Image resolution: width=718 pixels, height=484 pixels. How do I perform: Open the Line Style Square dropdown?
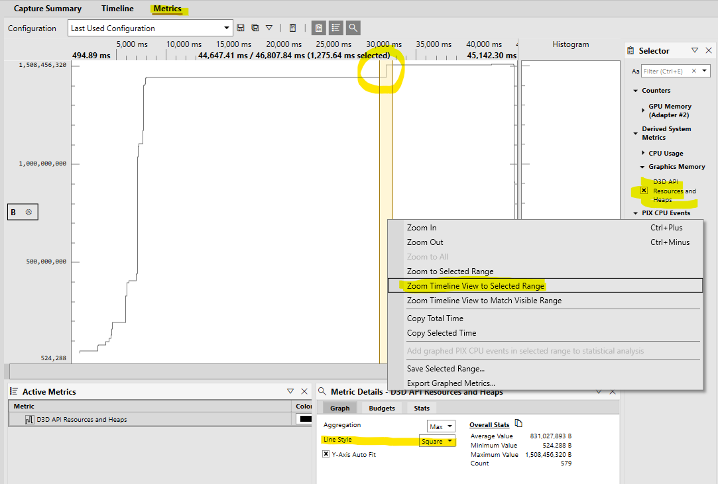point(438,441)
